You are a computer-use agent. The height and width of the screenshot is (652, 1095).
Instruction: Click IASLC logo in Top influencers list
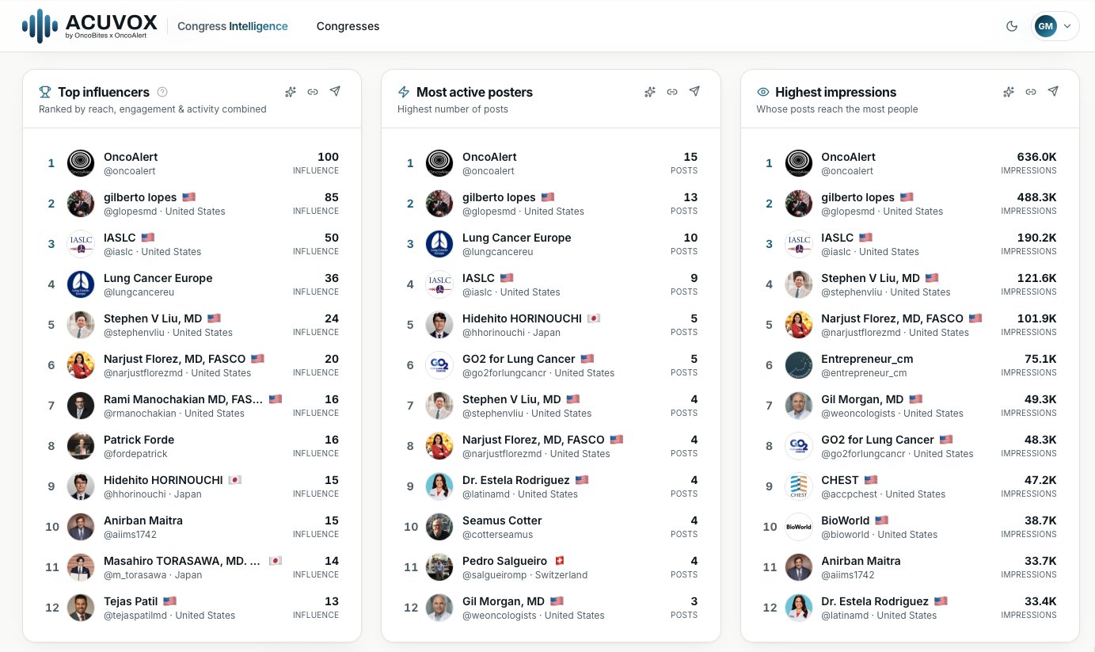[x=81, y=244]
